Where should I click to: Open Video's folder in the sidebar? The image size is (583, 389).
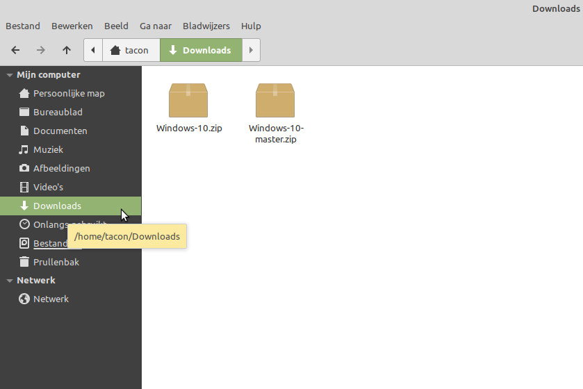48,187
